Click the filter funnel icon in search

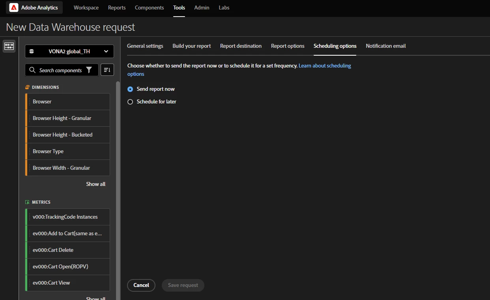[89, 70]
